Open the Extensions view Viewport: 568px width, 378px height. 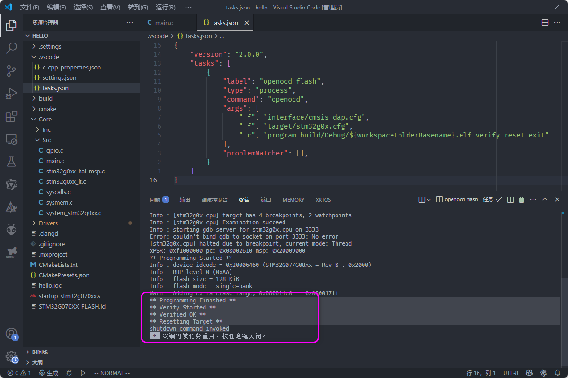click(x=11, y=116)
